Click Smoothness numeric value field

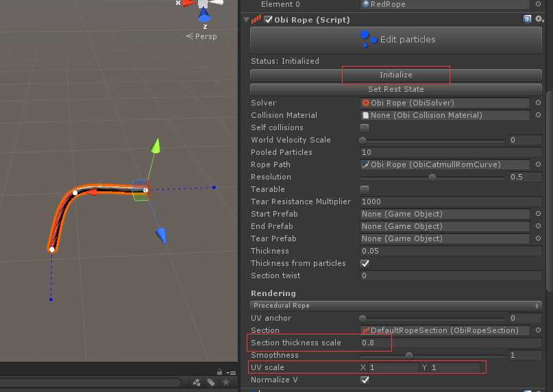click(x=526, y=355)
